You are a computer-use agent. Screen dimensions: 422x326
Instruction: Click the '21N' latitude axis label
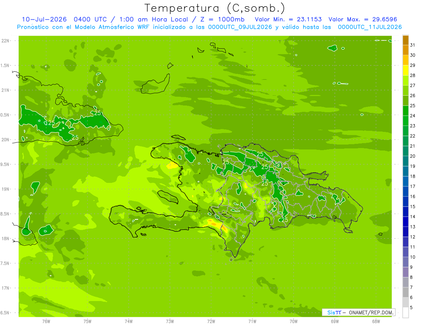[5, 90]
